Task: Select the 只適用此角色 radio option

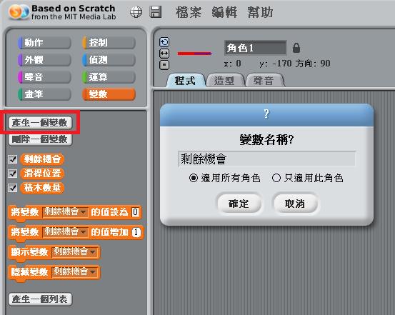Action: tap(308, 178)
